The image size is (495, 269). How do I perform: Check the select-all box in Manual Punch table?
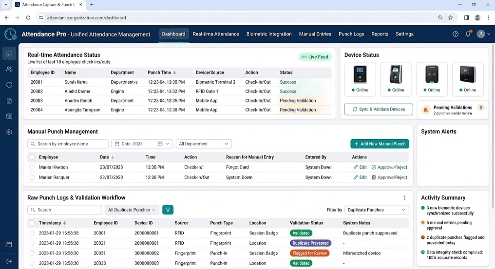(32, 157)
